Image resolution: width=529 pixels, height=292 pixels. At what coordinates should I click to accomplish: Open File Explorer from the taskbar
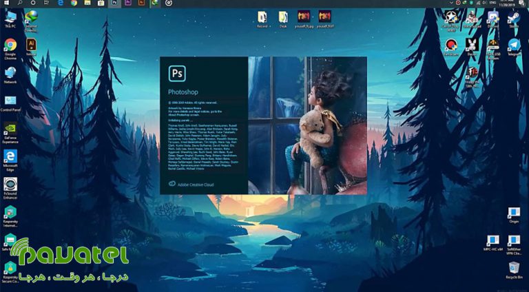click(87, 3)
